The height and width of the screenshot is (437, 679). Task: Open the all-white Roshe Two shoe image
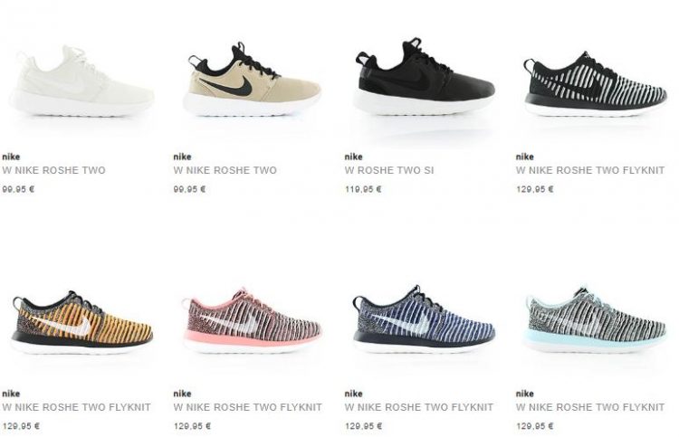pyautogui.click(x=81, y=81)
